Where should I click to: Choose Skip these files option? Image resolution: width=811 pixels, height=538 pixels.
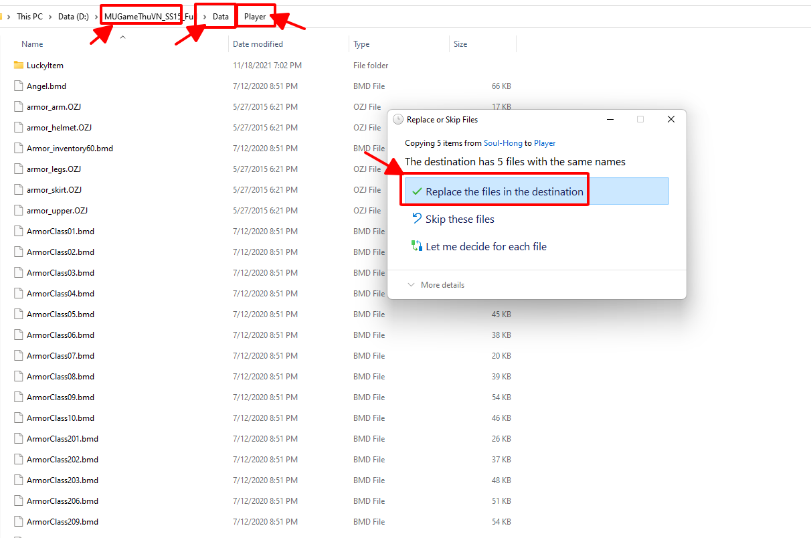click(x=460, y=219)
